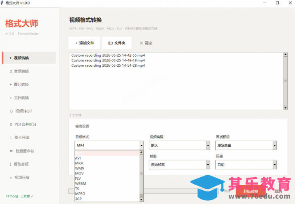
Task: Choose TS from the format list
Action: coord(107,189)
